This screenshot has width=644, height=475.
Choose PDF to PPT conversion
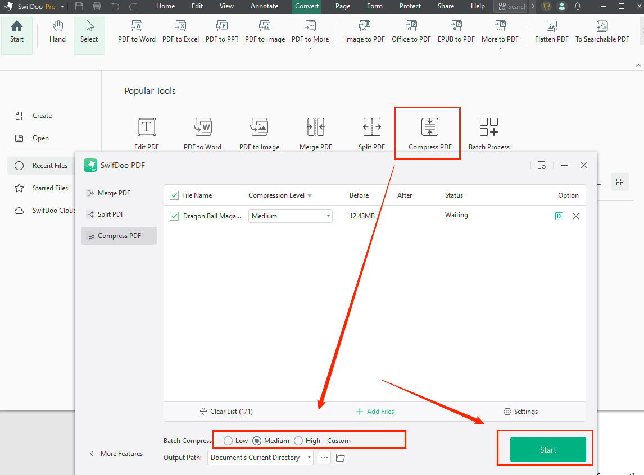(x=222, y=32)
